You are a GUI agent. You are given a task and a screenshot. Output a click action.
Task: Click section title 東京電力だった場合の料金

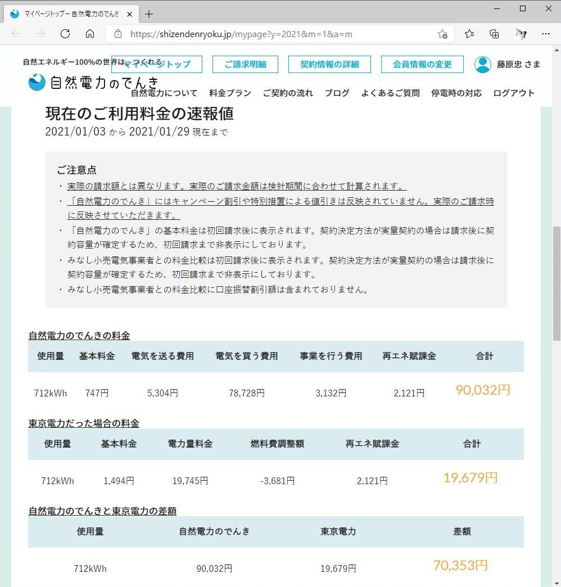click(x=84, y=423)
